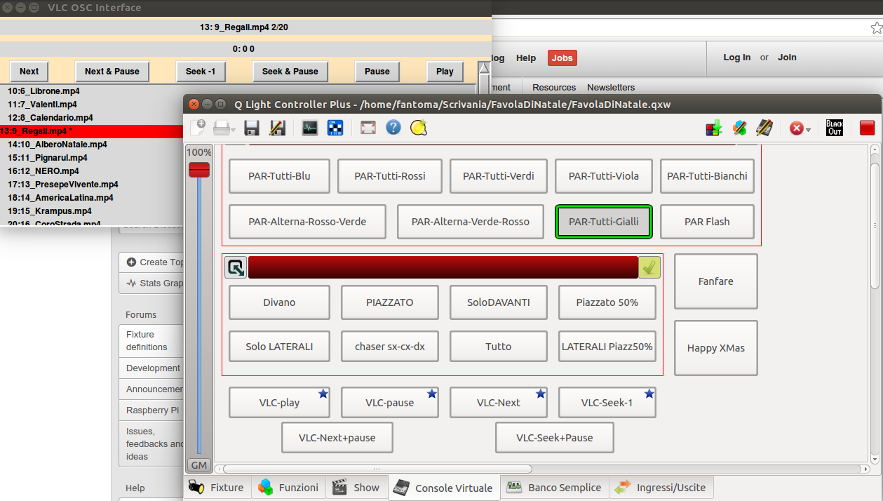Image resolution: width=883 pixels, height=501 pixels.
Task: Click the Jobs button on the website
Action: (562, 58)
